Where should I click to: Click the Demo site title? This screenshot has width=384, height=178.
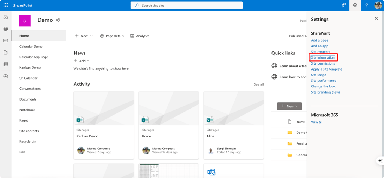(45, 20)
